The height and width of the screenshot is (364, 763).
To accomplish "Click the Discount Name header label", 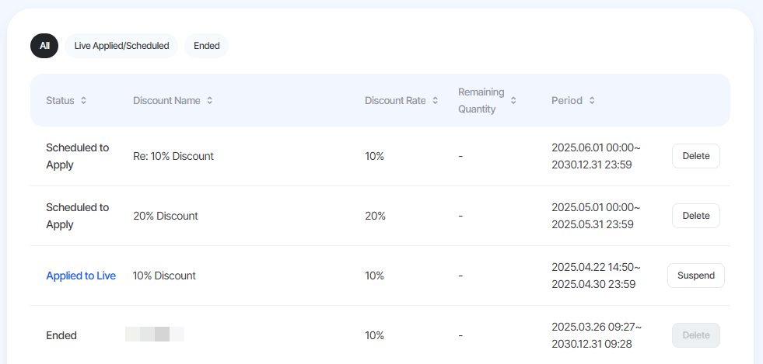I will pyautogui.click(x=166, y=100).
